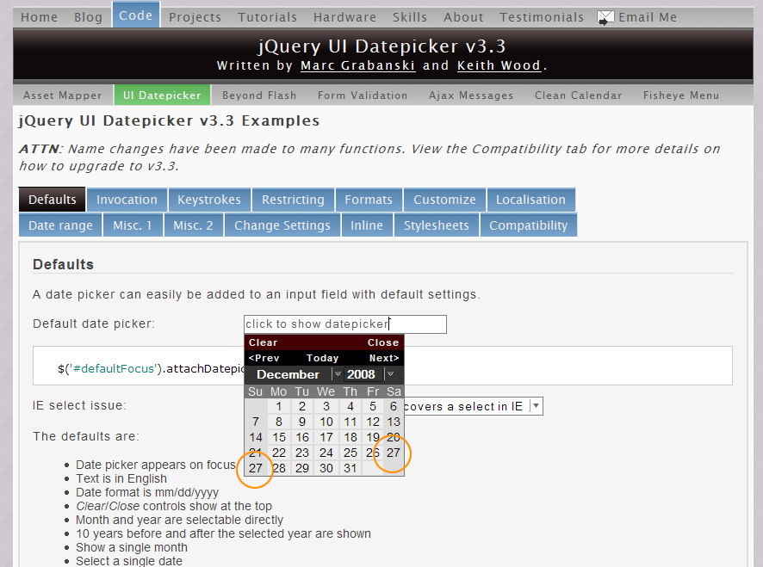Go to the Date range tab
The image size is (763, 567).
point(60,225)
